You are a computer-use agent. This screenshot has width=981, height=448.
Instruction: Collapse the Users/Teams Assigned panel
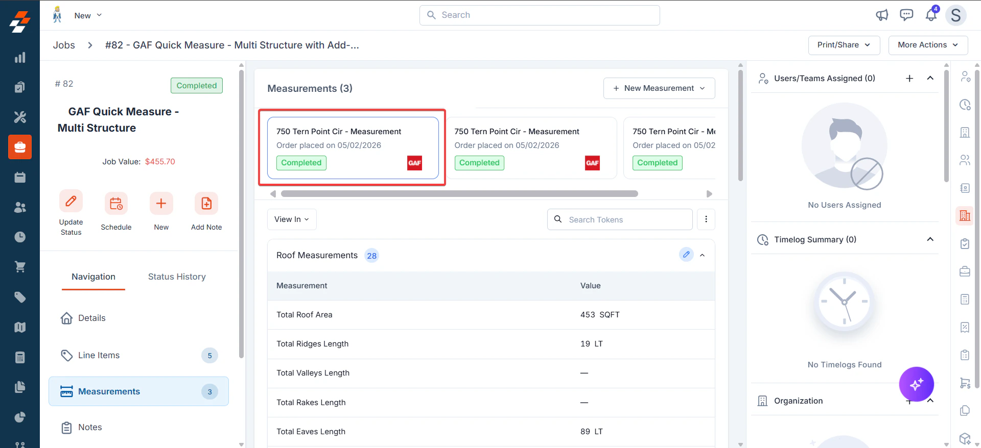pyautogui.click(x=930, y=78)
